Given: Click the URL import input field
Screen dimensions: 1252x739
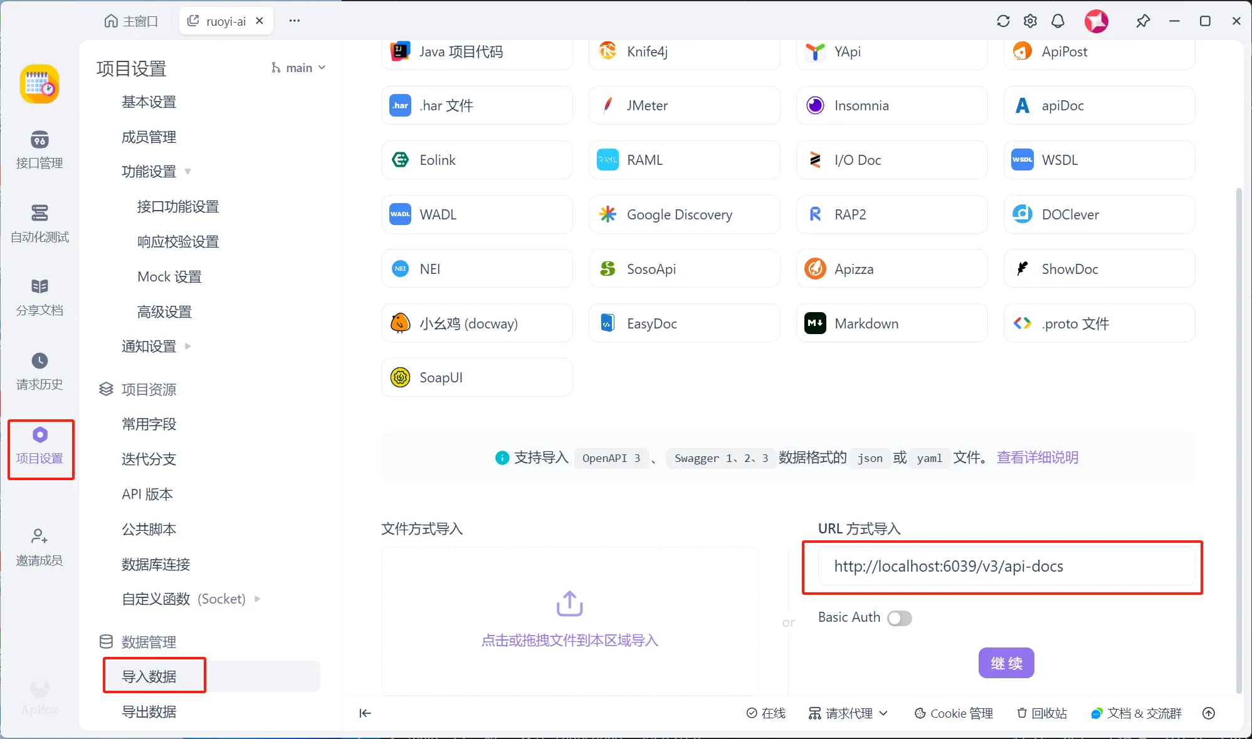Looking at the screenshot, I should coord(1006,566).
